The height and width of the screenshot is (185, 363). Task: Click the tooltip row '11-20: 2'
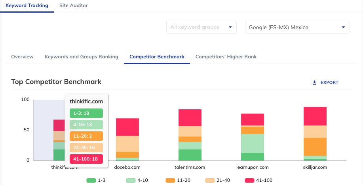(x=86, y=136)
